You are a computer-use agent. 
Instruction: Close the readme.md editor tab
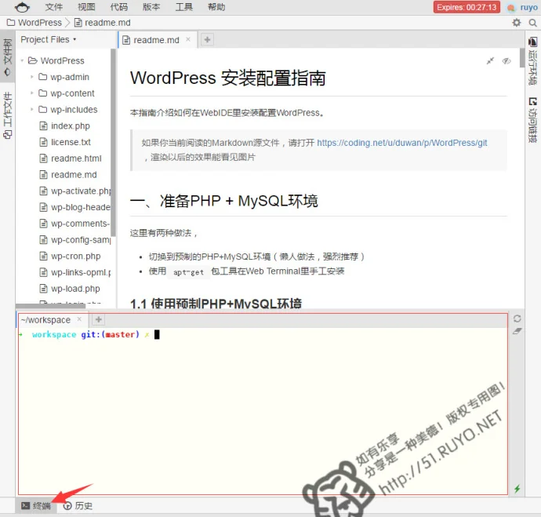point(188,39)
